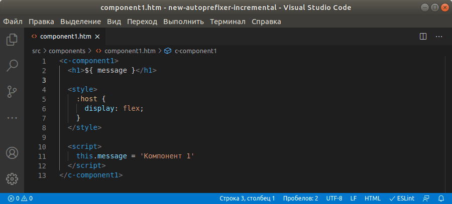Toggle ESLint status in the status bar
The height and width of the screenshot is (204, 452).
(x=402, y=198)
